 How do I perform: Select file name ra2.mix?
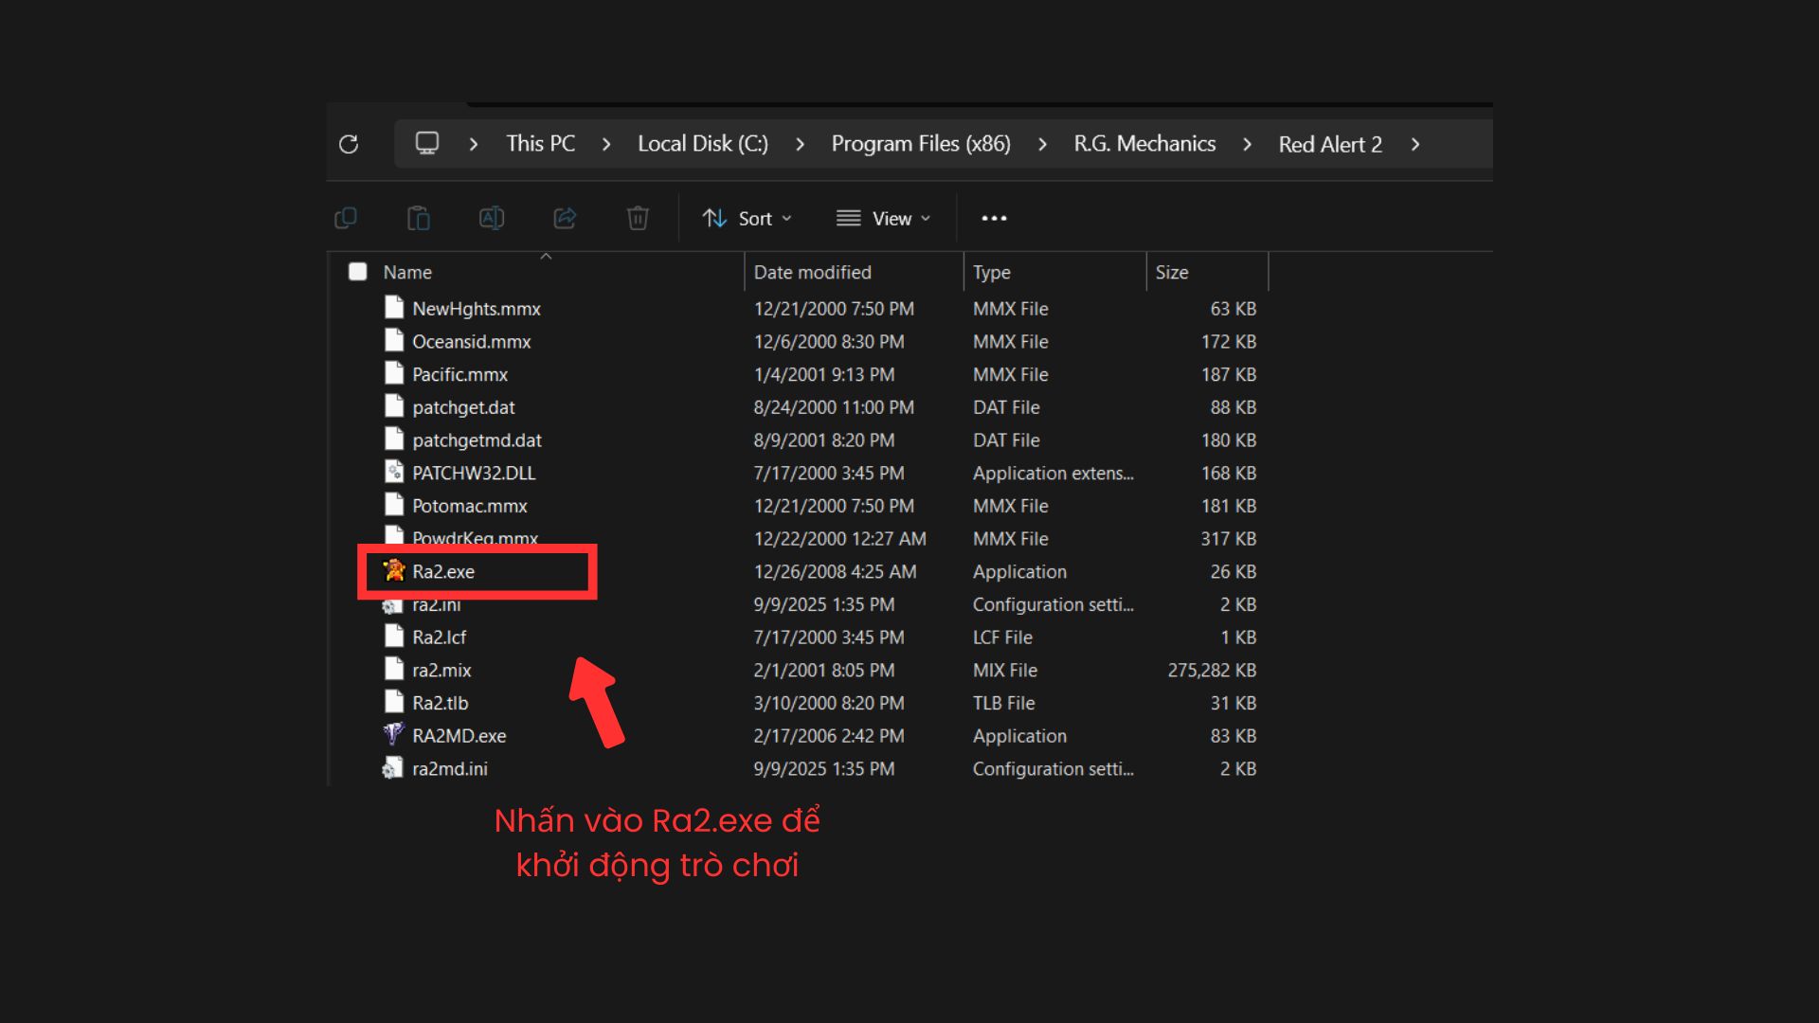(441, 671)
